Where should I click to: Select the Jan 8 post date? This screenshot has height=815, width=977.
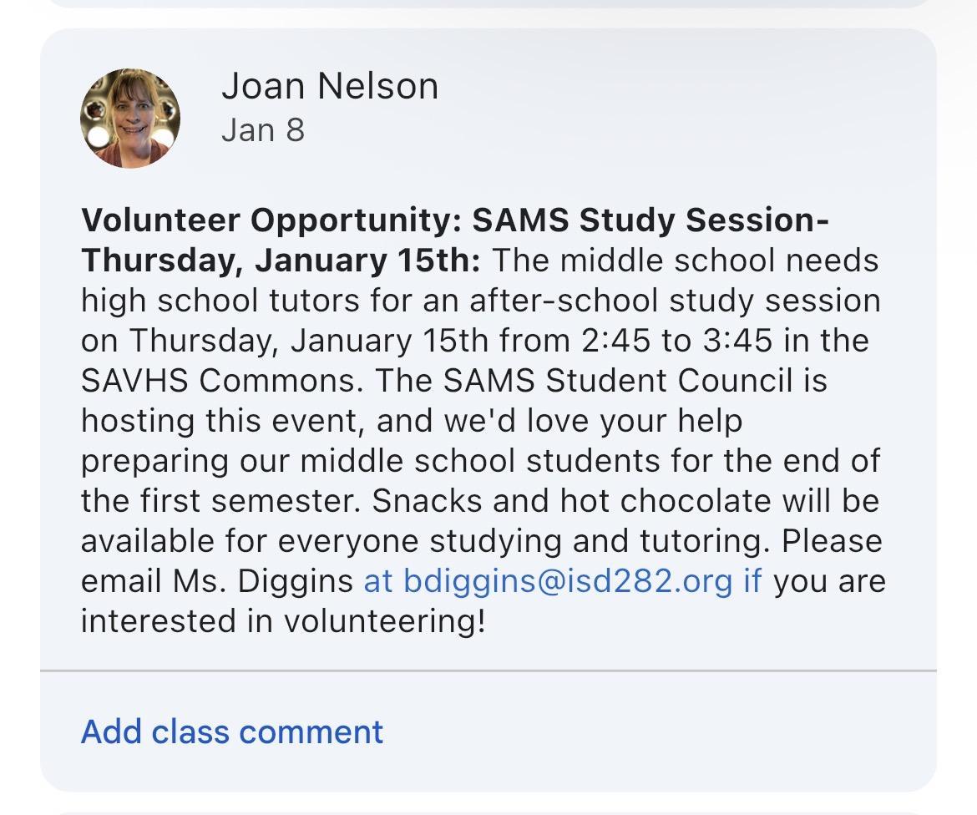(x=263, y=131)
